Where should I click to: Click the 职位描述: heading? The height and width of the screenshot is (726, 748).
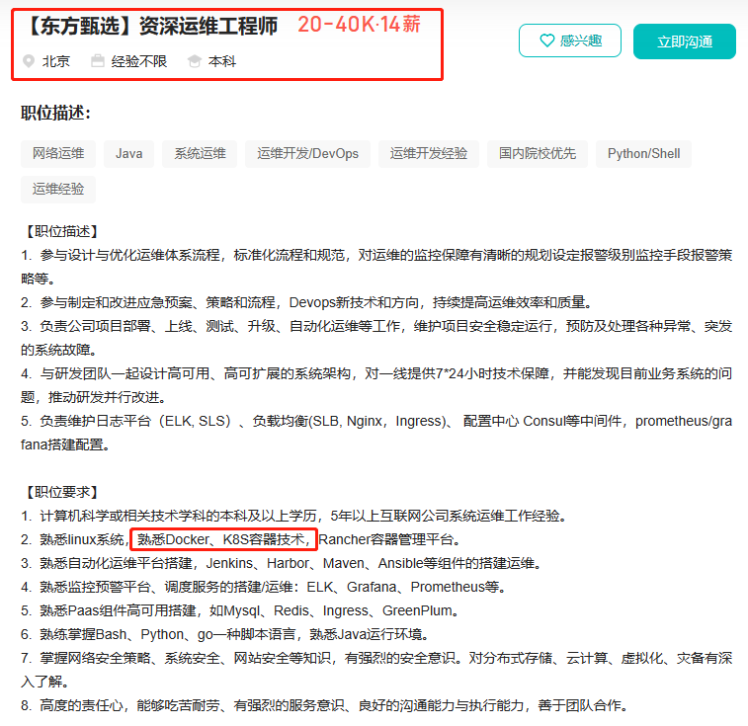(x=55, y=113)
